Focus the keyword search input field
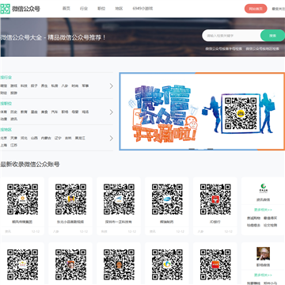The image size is (285, 285). coord(231,36)
